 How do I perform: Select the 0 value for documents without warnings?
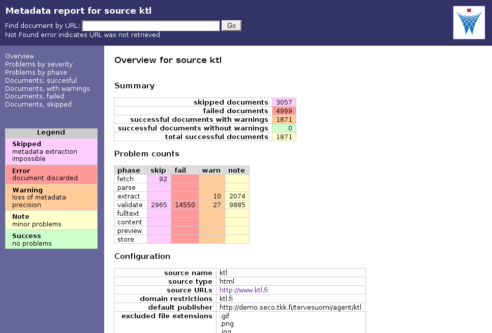pos(284,128)
